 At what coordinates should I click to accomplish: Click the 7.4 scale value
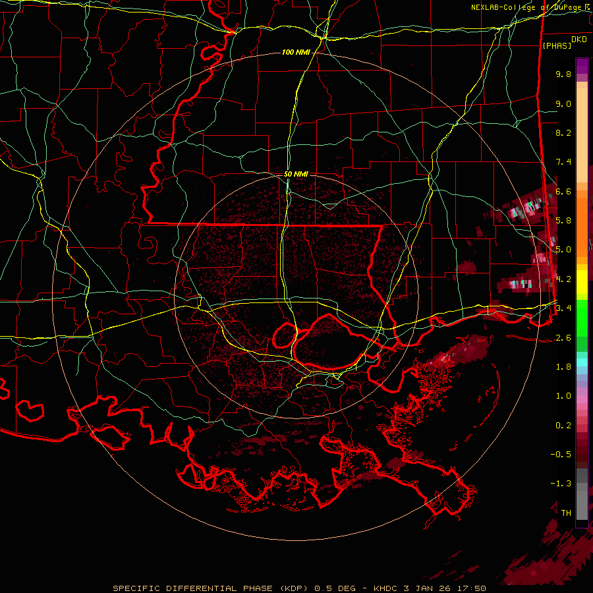tap(563, 162)
